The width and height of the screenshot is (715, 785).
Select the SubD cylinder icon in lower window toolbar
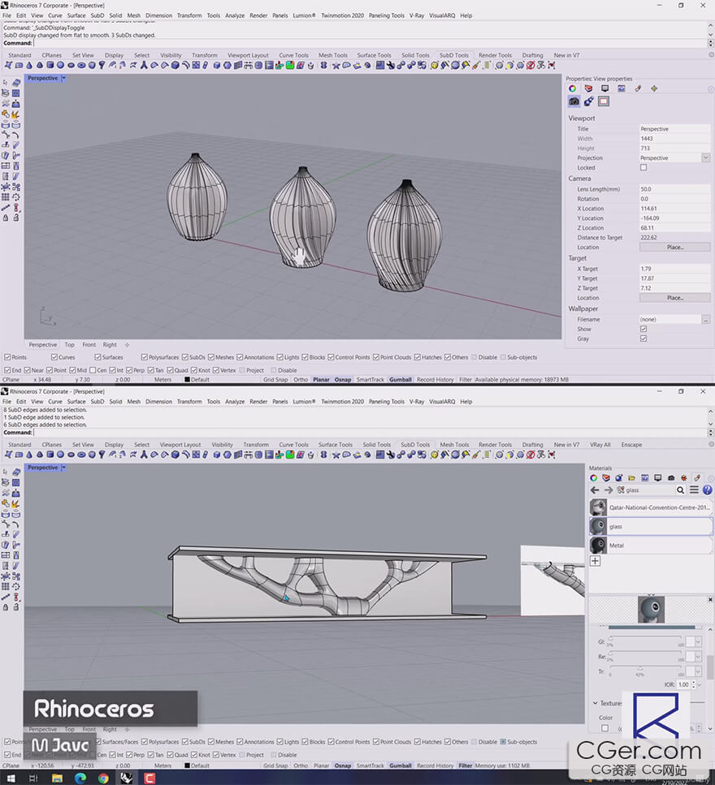point(50,455)
